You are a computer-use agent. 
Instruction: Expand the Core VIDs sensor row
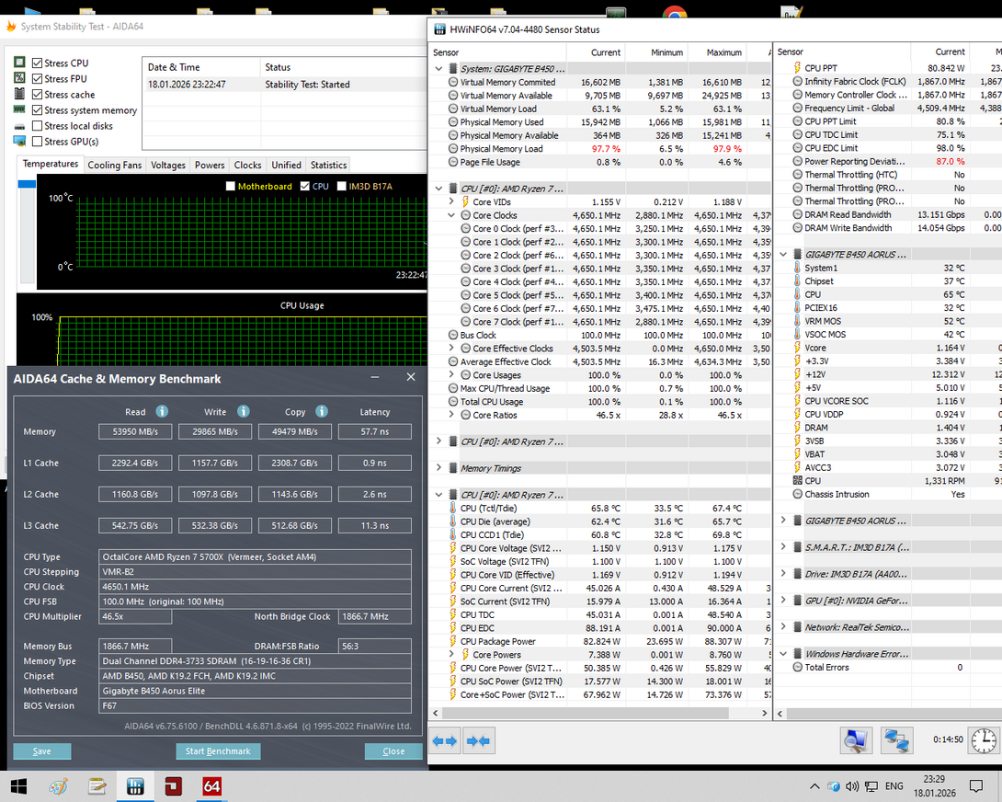(x=451, y=202)
